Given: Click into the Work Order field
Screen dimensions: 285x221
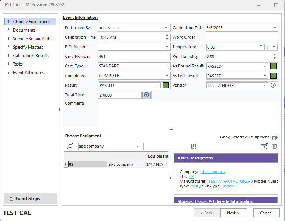Looking at the screenshot, I should 241,38.
